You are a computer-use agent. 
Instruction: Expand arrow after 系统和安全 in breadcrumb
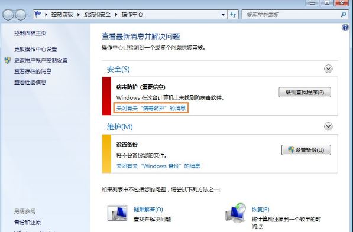click(x=116, y=15)
